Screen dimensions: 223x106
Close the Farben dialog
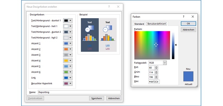coord(193,17)
